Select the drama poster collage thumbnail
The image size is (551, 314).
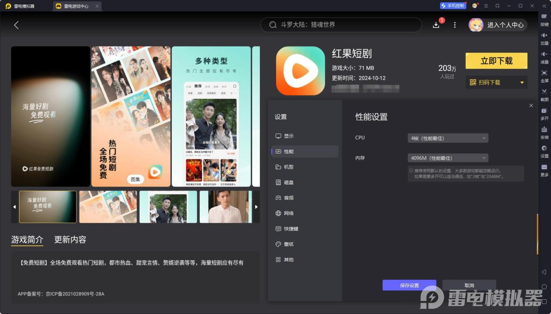pos(108,207)
